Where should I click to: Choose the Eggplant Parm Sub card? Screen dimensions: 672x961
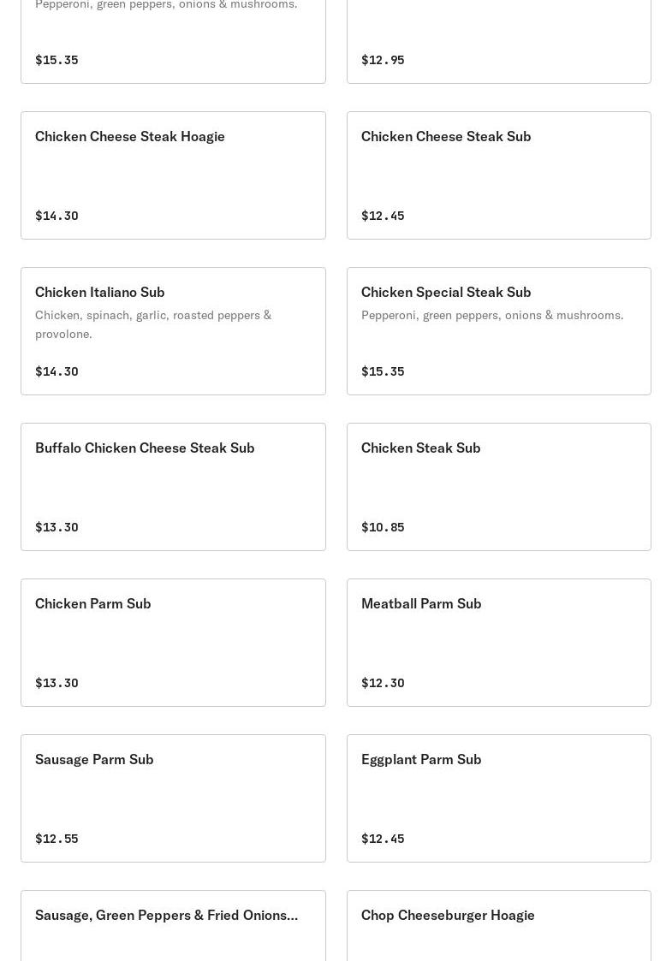[498, 798]
